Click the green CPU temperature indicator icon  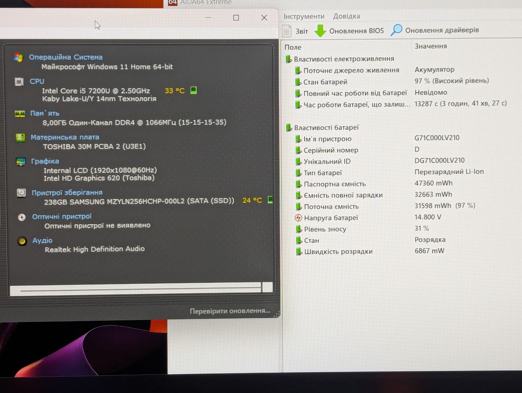pos(194,90)
